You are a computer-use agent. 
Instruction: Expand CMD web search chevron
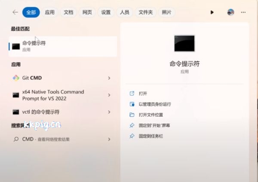coord(109,140)
